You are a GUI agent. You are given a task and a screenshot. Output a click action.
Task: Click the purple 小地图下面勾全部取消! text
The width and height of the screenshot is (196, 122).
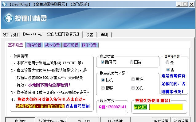(49, 85)
